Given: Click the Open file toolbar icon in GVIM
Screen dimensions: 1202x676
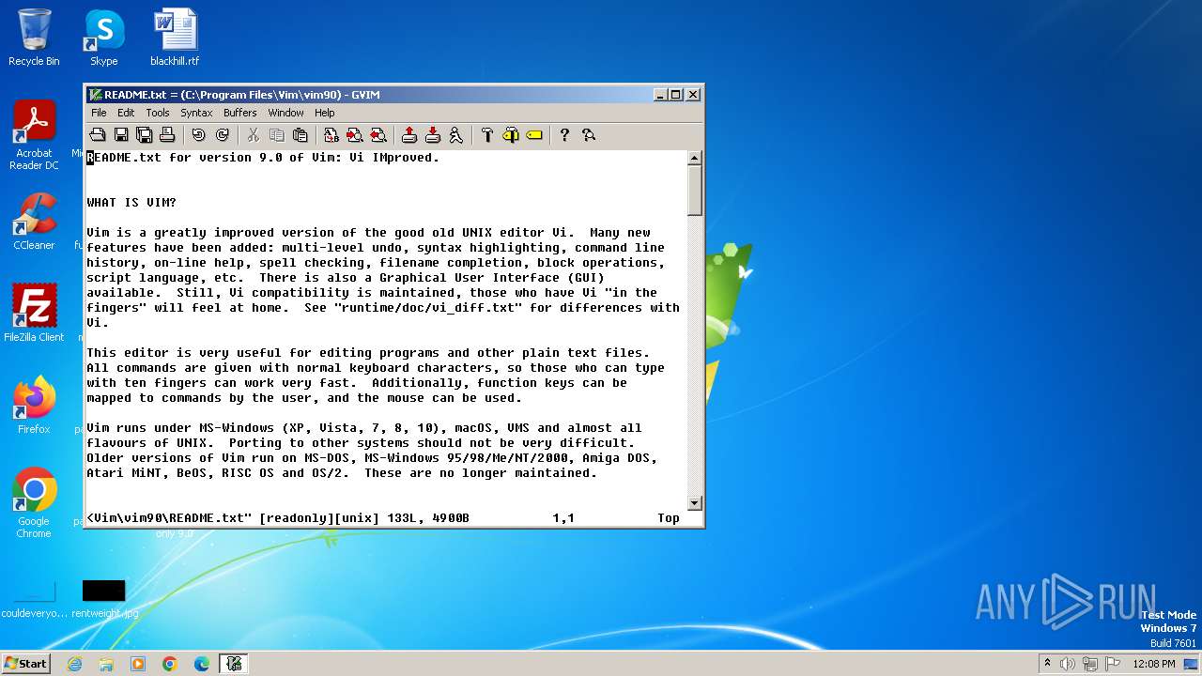Looking at the screenshot, I should (98, 135).
